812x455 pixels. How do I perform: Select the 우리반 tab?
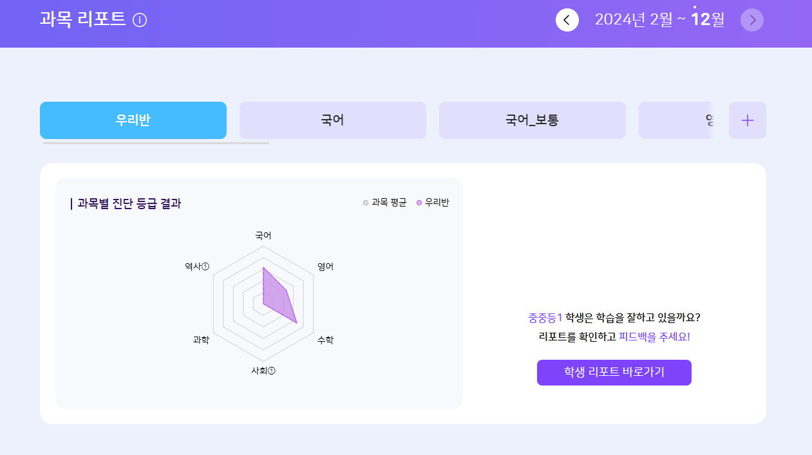(x=133, y=120)
